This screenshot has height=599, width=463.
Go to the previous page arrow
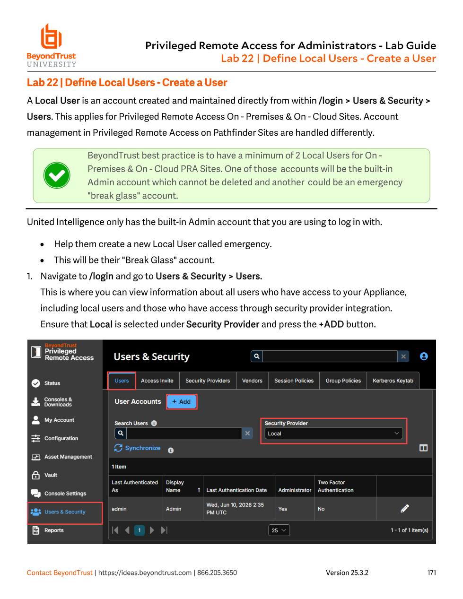(127, 530)
